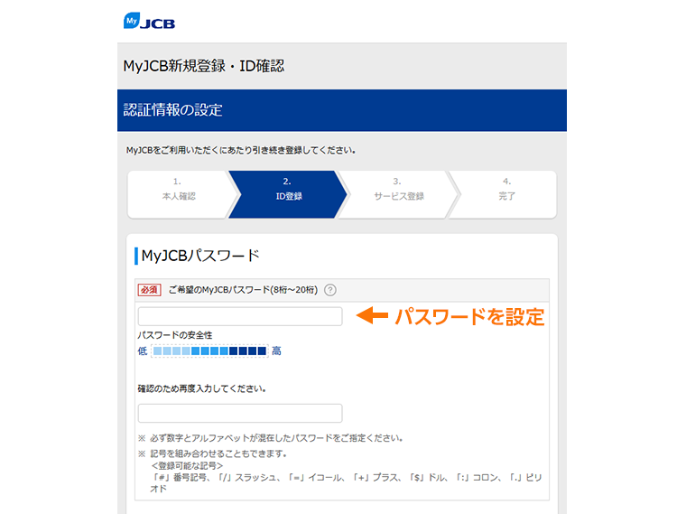Image resolution: width=677 pixels, height=514 pixels.
Task: Click the 必須 required badge
Action: click(x=149, y=290)
